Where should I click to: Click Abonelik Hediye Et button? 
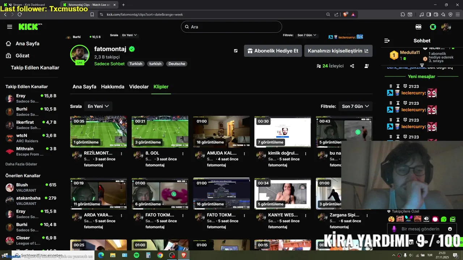tap(273, 51)
